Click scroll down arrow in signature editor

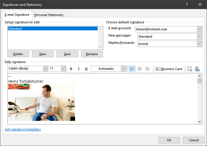(x=199, y=122)
